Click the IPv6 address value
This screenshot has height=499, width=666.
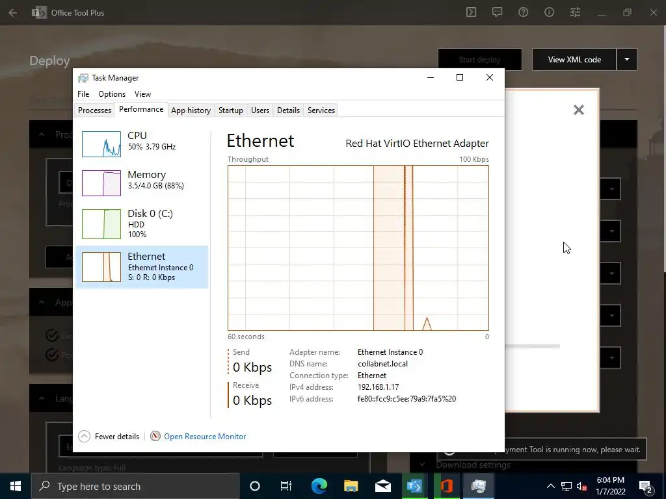[x=407, y=399]
